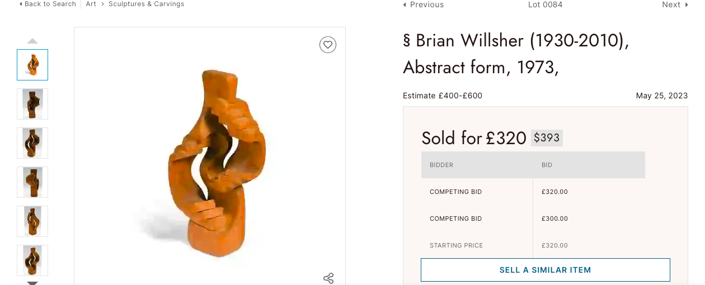Select the sixth sculpture thumbnail
Screen dimensions: 705x285
pyautogui.click(x=32, y=260)
